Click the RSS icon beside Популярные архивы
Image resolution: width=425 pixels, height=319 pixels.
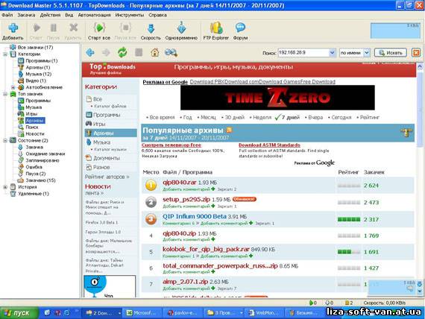[230, 130]
